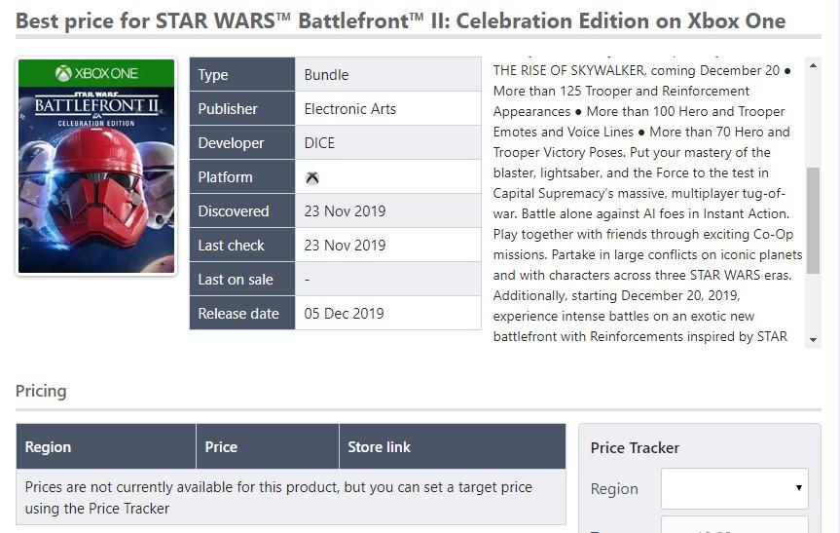Open the Price Tracker Region dropdown
Screen dimensions: 840x533
click(x=734, y=488)
